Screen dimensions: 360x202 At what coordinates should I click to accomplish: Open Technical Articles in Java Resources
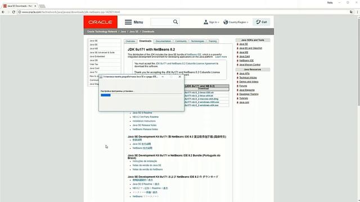(248, 77)
